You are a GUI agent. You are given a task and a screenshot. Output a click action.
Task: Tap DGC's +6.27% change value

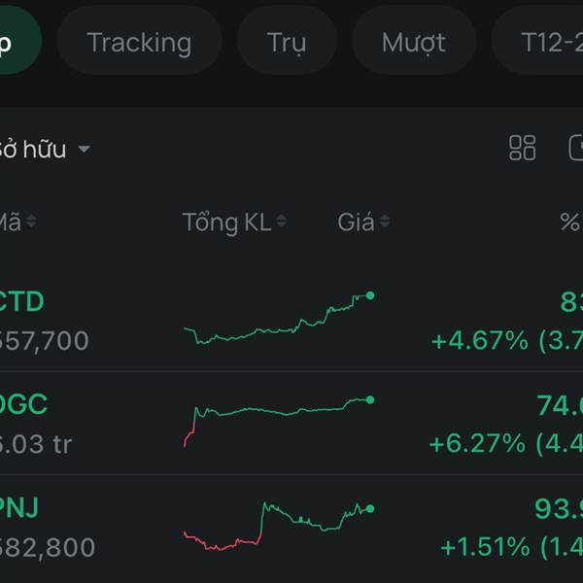coord(478,444)
